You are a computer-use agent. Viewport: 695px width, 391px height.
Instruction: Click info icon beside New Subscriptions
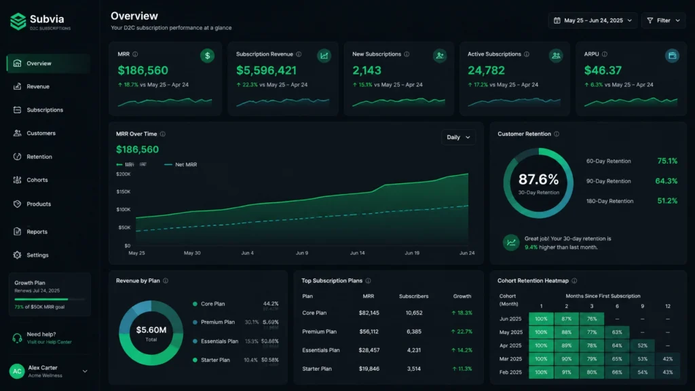pos(407,54)
